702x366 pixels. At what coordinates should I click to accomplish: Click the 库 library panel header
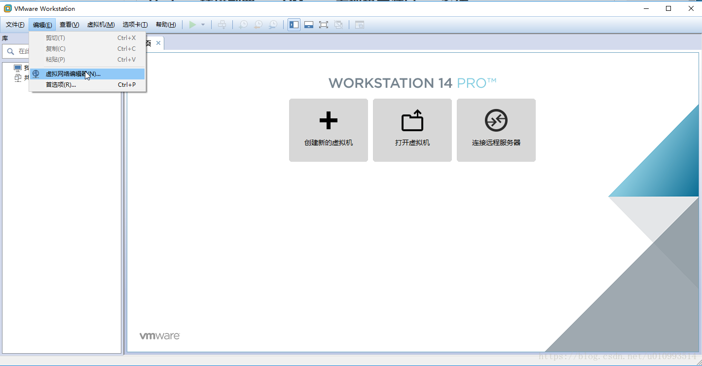click(x=5, y=38)
